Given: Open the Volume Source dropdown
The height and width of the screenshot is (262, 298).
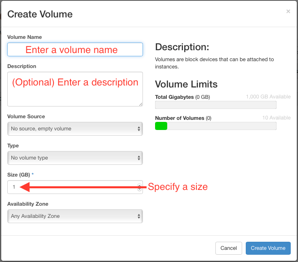Looking at the screenshot, I should click(x=75, y=129).
